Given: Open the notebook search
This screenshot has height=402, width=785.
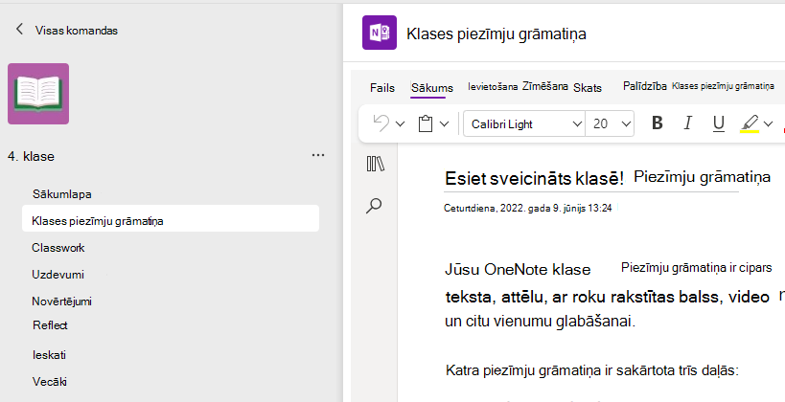Looking at the screenshot, I should [374, 206].
